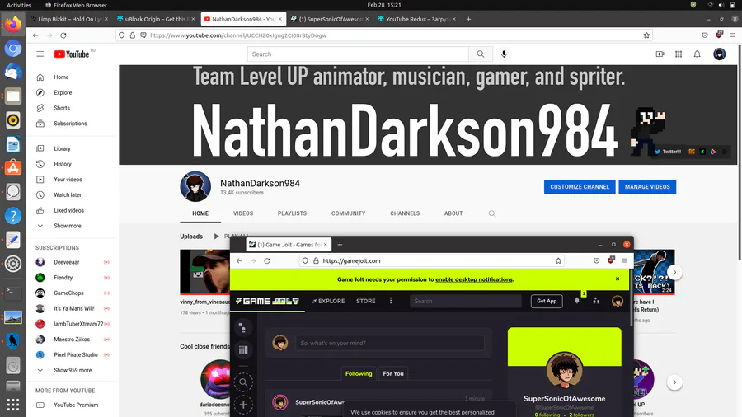Click enable desktop notifications link
This screenshot has width=742, height=417.
[474, 279]
